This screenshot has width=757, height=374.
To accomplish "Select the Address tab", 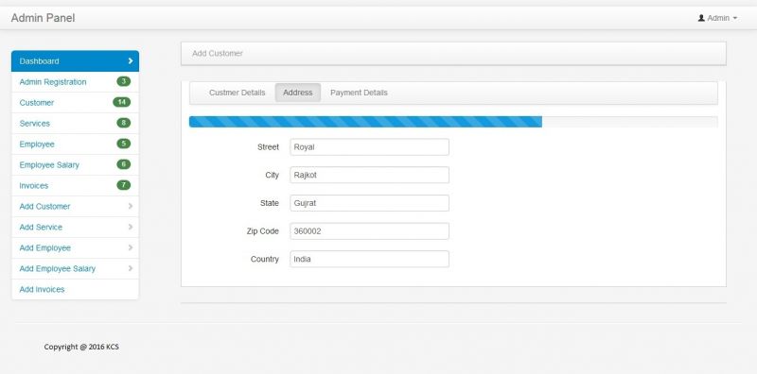I will 298,93.
